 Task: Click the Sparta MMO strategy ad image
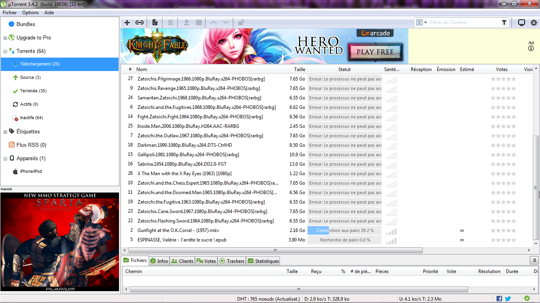click(x=60, y=242)
